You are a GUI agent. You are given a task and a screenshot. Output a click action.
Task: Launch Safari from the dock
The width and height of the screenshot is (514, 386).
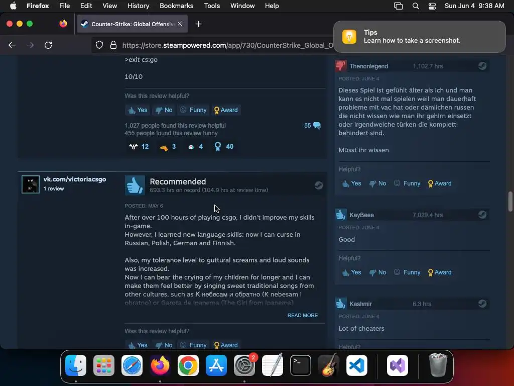tap(132, 365)
